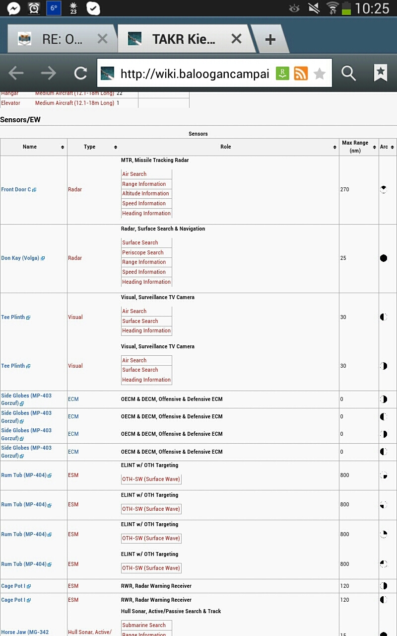Viewport: 397px width, 636px height.
Task: Sort sensors table by Arc column
Action: point(388,147)
